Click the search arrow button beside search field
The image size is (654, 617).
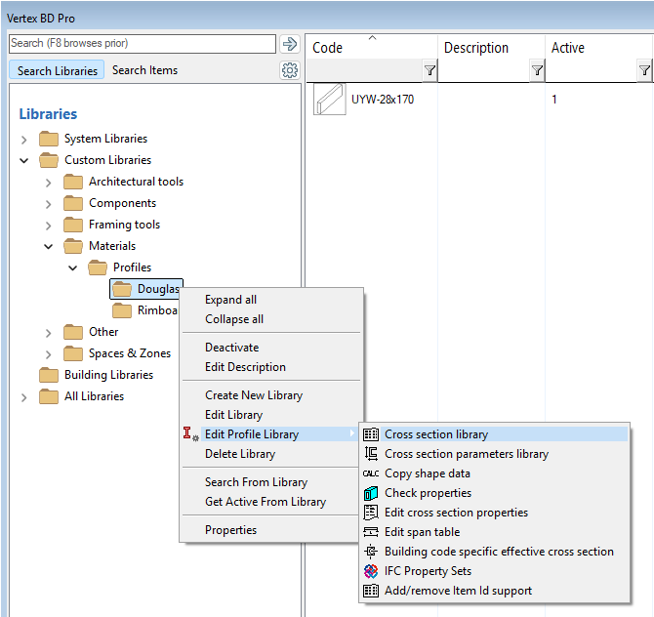pyautogui.click(x=289, y=44)
